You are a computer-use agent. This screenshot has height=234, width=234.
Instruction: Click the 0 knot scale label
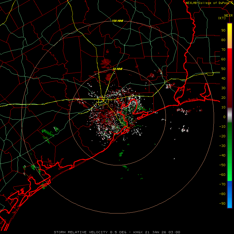[x=224, y=117]
